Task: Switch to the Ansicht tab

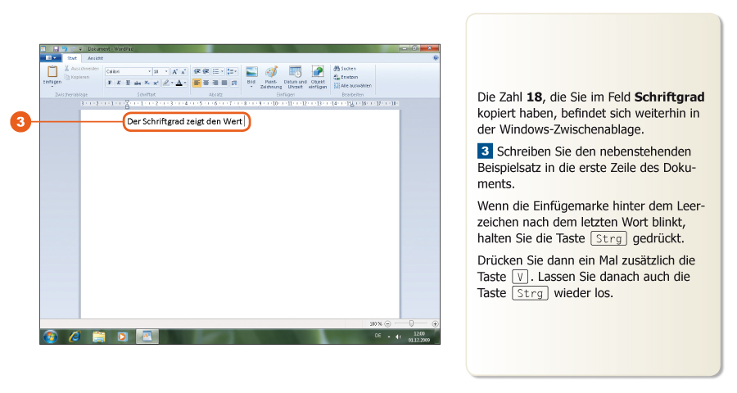Action: point(96,58)
